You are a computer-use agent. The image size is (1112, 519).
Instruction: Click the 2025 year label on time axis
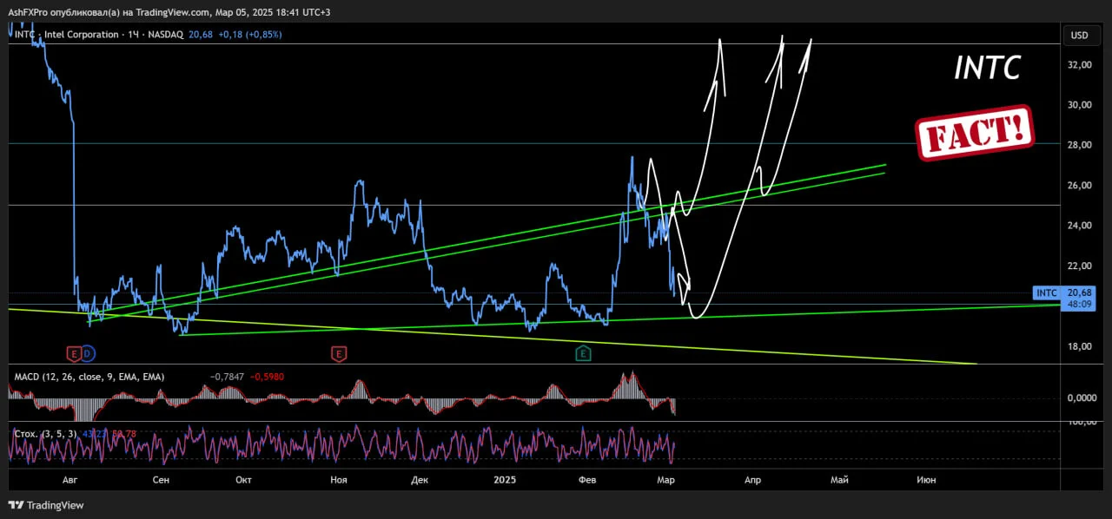pyautogui.click(x=505, y=479)
